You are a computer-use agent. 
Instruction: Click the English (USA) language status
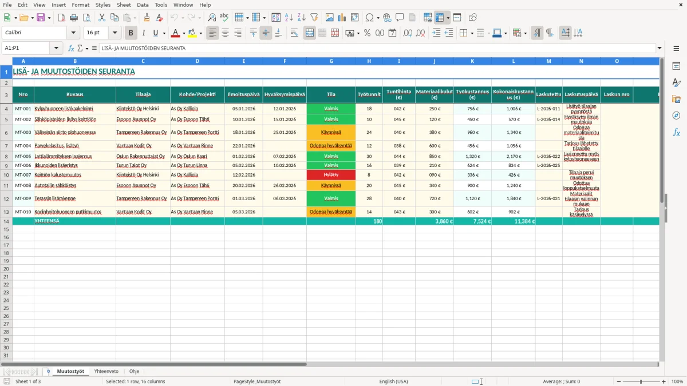[393, 381]
